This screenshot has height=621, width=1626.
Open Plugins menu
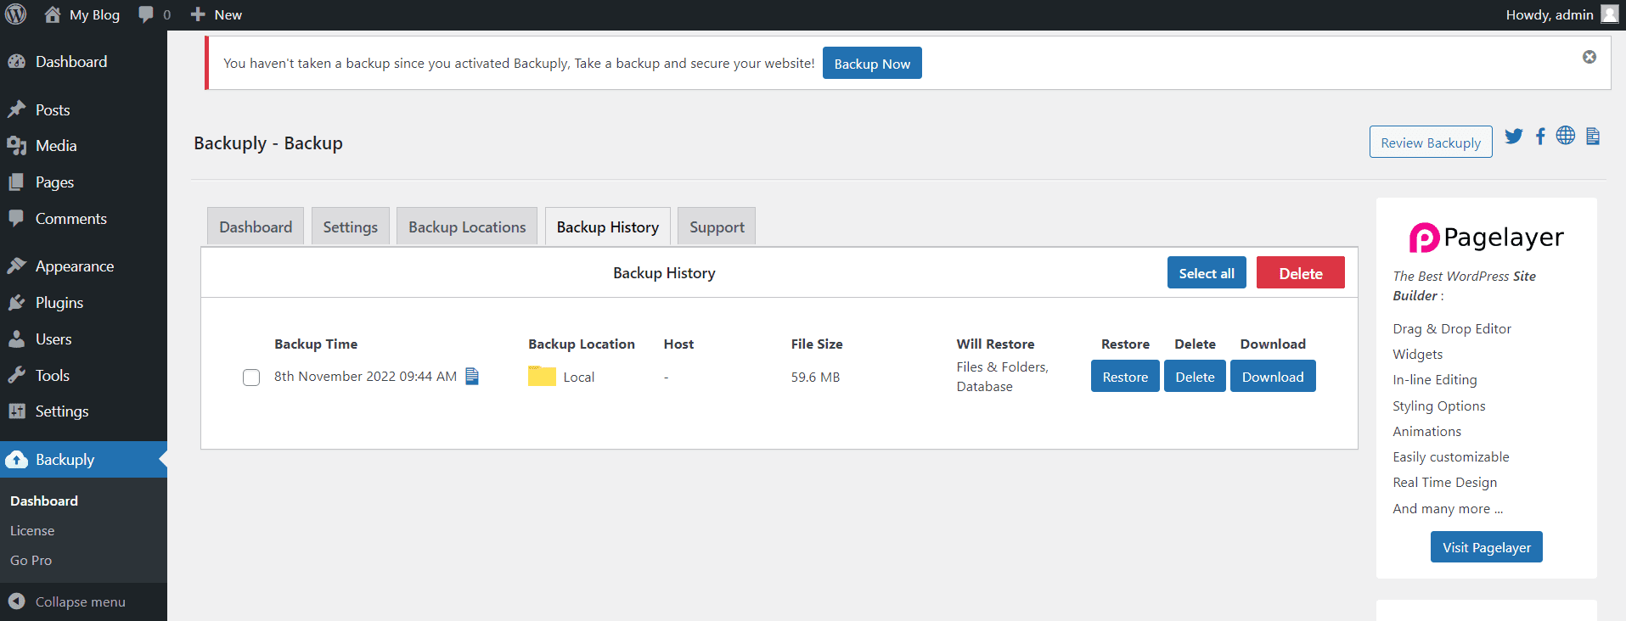coord(83,303)
